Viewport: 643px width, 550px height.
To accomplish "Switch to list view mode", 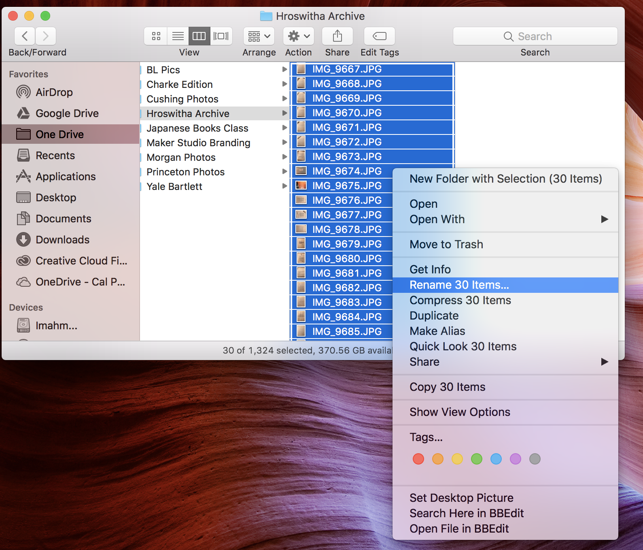I will pos(178,36).
